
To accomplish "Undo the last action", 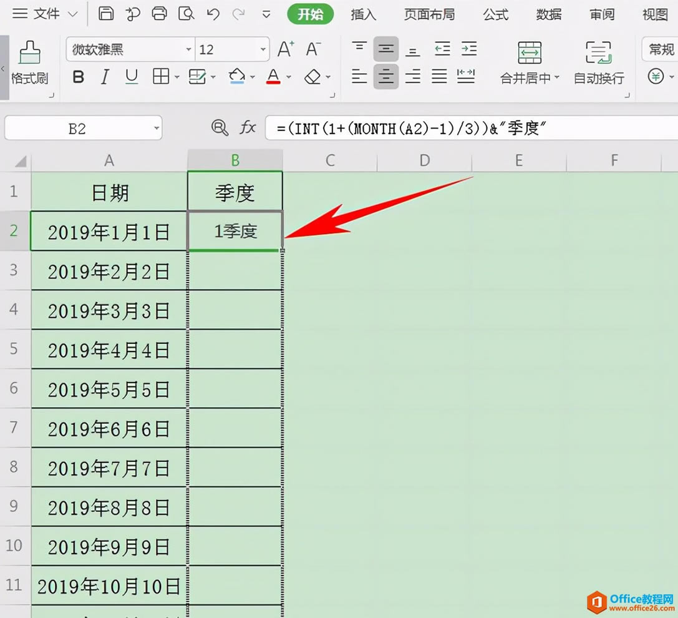I will [x=213, y=14].
